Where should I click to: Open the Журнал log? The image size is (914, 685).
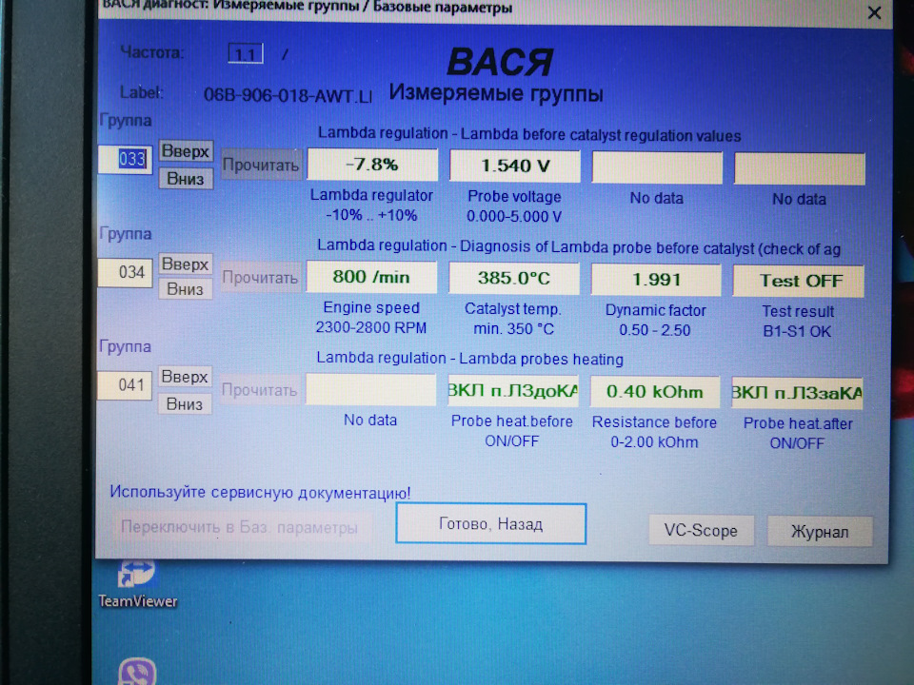[820, 532]
